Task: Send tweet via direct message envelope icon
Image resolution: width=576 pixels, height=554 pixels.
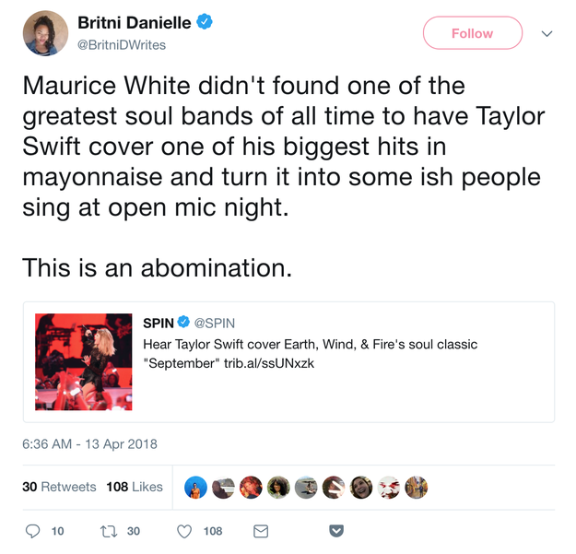Action: [261, 531]
